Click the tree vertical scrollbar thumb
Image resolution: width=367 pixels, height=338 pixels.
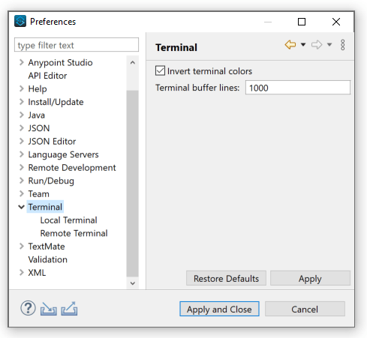click(x=133, y=184)
